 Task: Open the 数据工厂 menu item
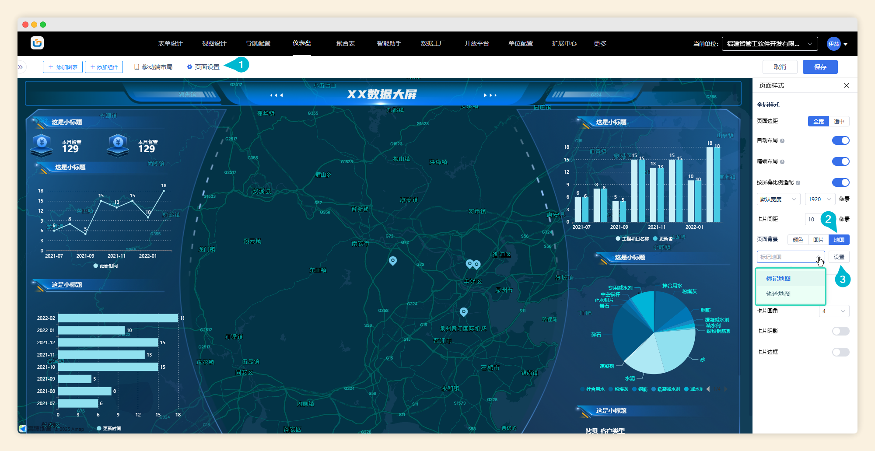tap(433, 43)
